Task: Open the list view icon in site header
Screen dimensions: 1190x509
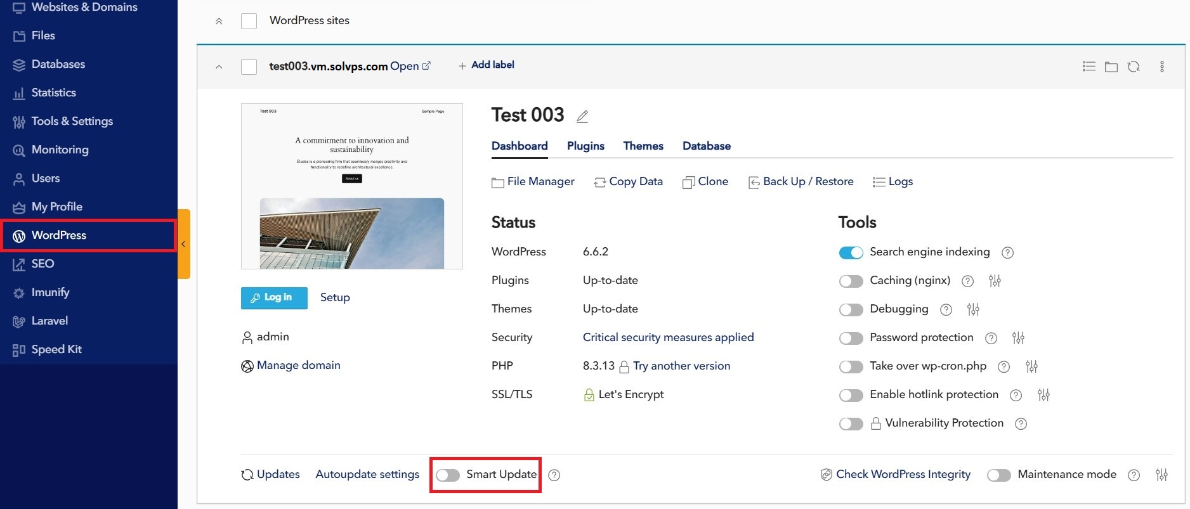Action: (x=1089, y=67)
